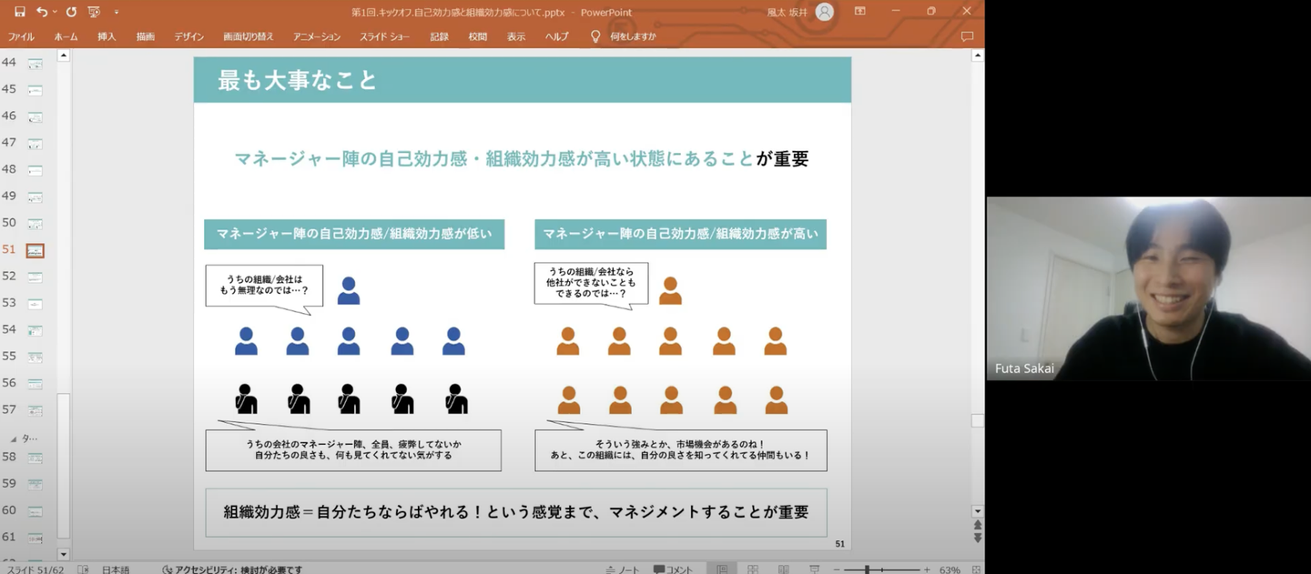Open the アニメーション ribbon tab
Image resolution: width=1311 pixels, height=574 pixels.
click(x=317, y=36)
